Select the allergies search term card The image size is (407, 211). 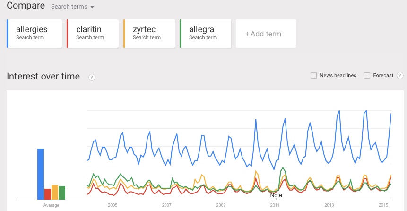(x=34, y=34)
